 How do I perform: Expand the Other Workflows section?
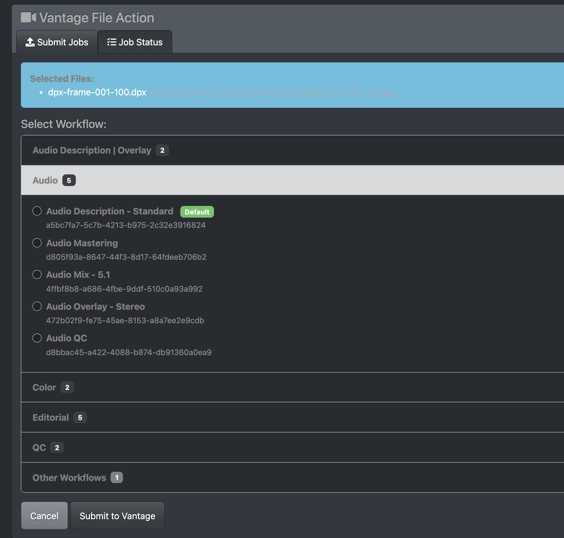[293, 478]
